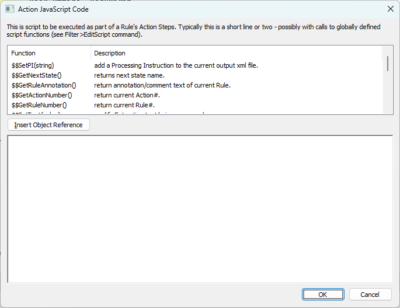Click inside the empty script text area
Viewport: 400px width, 308px height.
[200, 209]
